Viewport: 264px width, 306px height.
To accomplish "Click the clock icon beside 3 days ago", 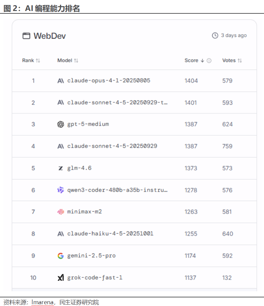I will tap(215, 35).
